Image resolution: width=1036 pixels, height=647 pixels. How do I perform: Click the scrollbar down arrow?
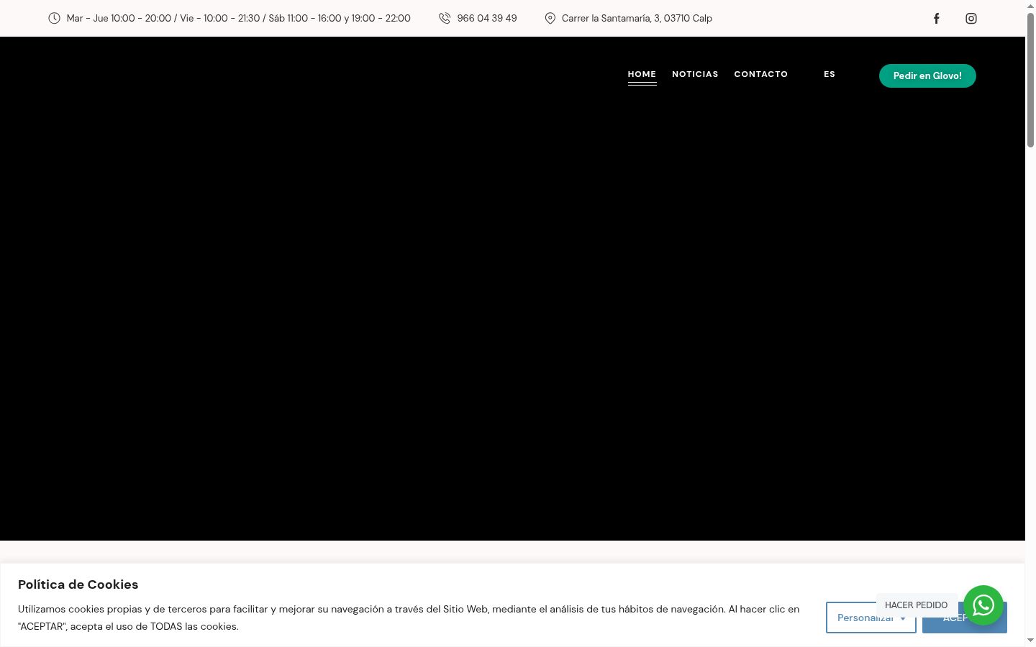click(x=1030, y=641)
